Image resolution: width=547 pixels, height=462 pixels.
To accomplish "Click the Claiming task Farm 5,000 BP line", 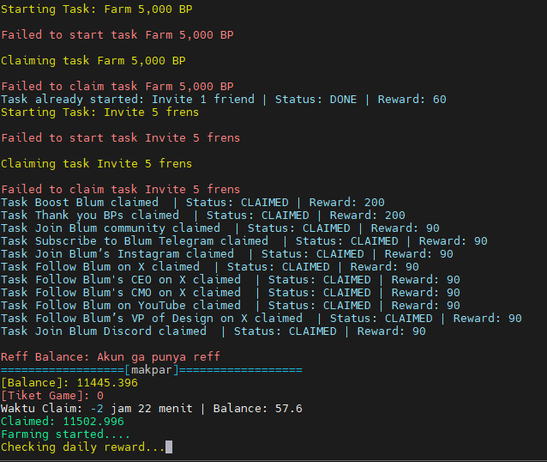I will 93,61.
